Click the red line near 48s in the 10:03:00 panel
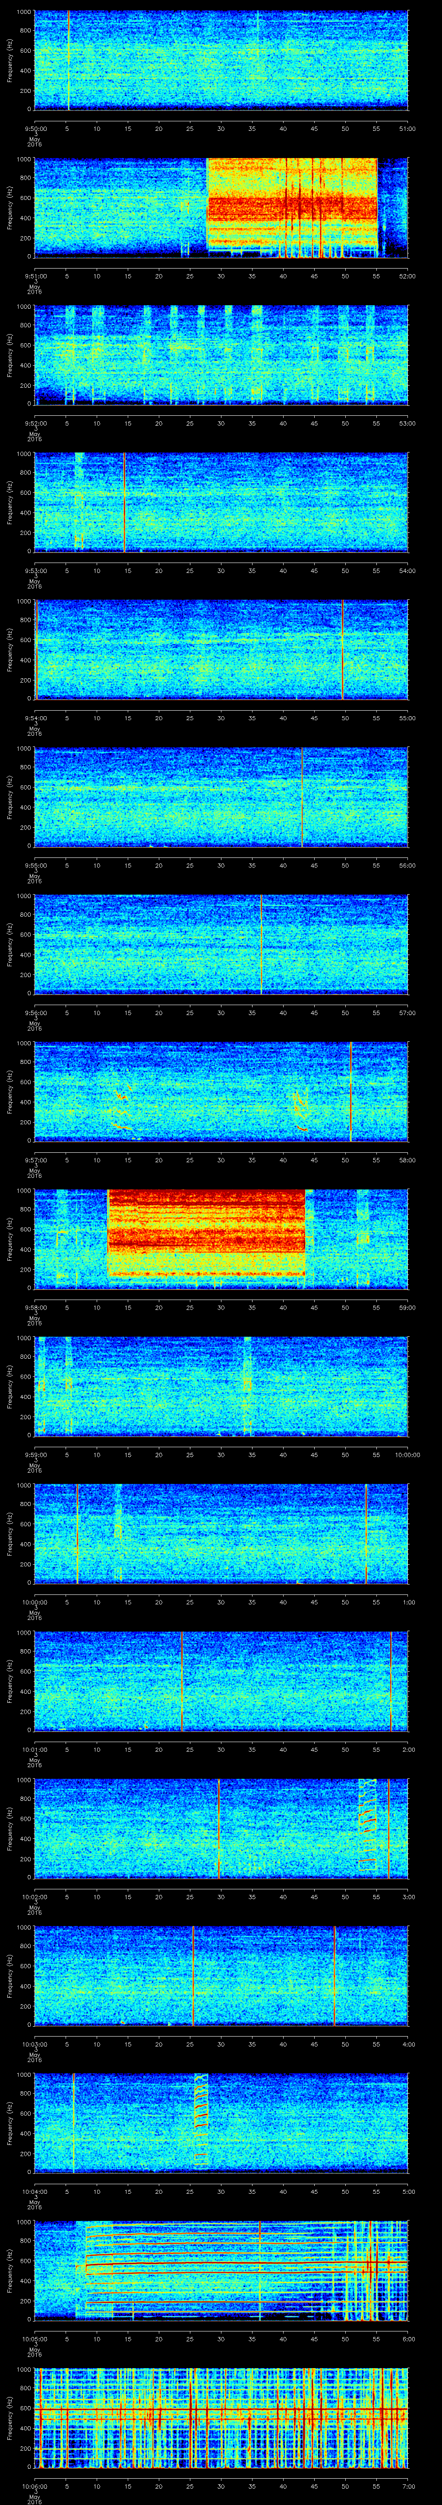The height and width of the screenshot is (2505, 442). 334,1976
